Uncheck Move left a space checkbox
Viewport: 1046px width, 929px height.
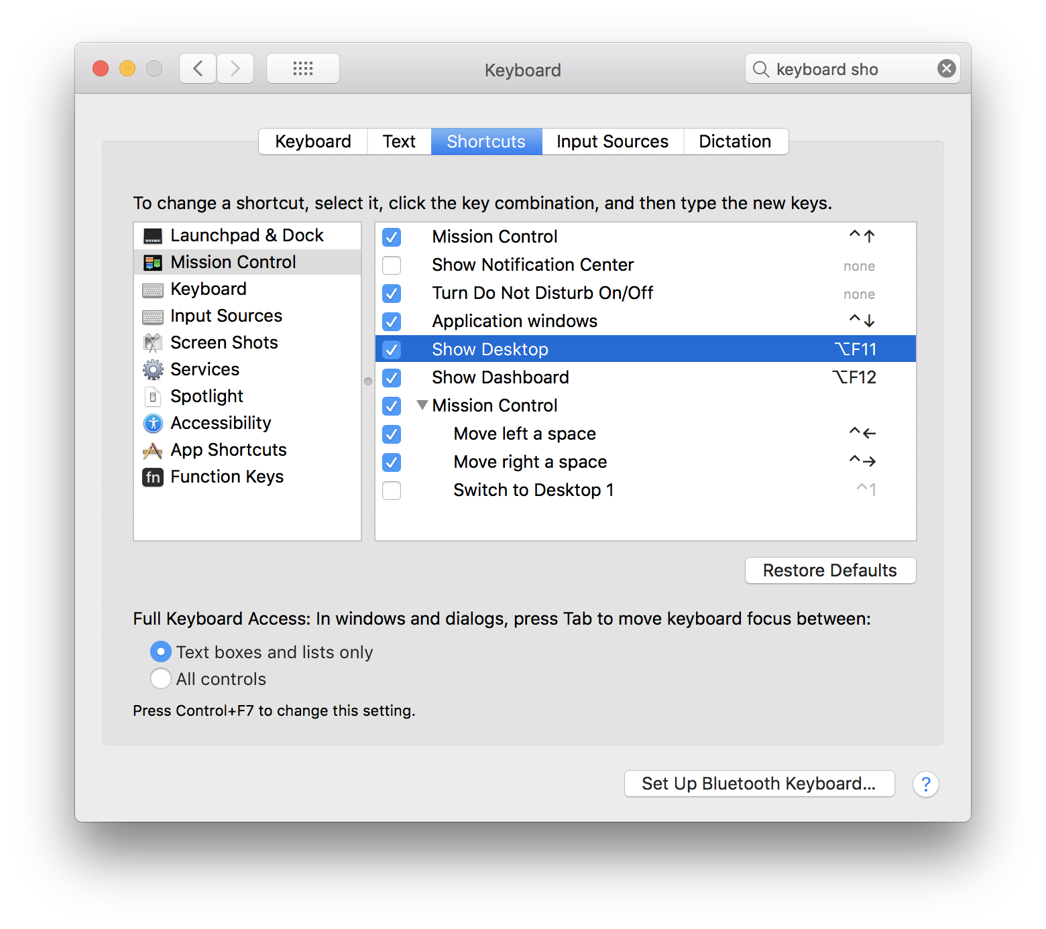click(x=392, y=434)
